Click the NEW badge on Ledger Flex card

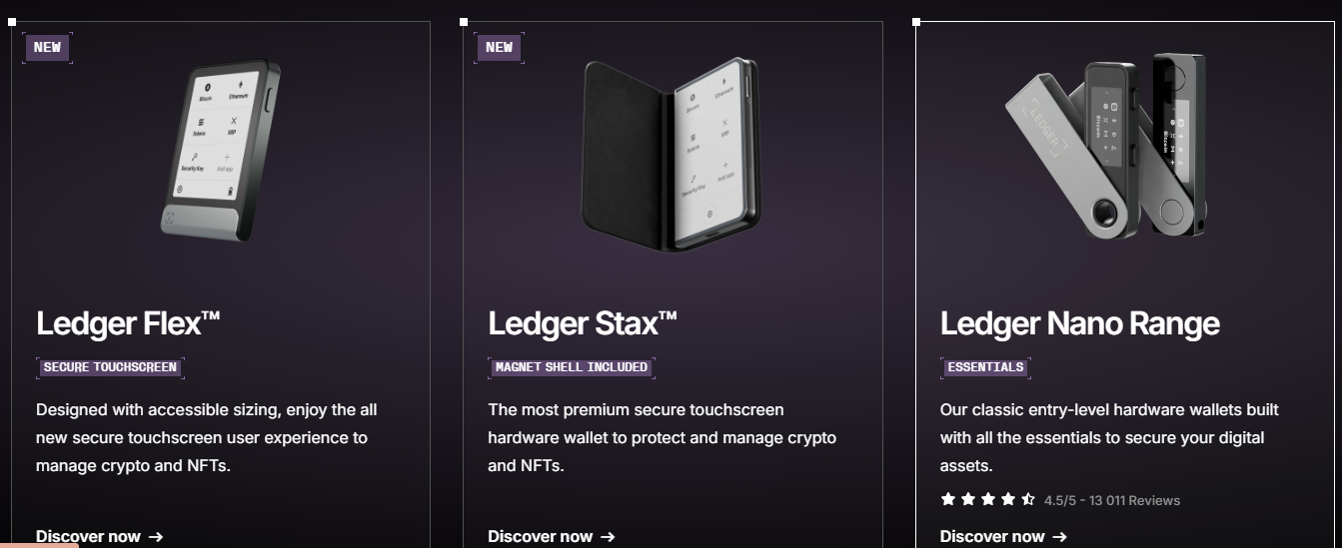(x=47, y=47)
